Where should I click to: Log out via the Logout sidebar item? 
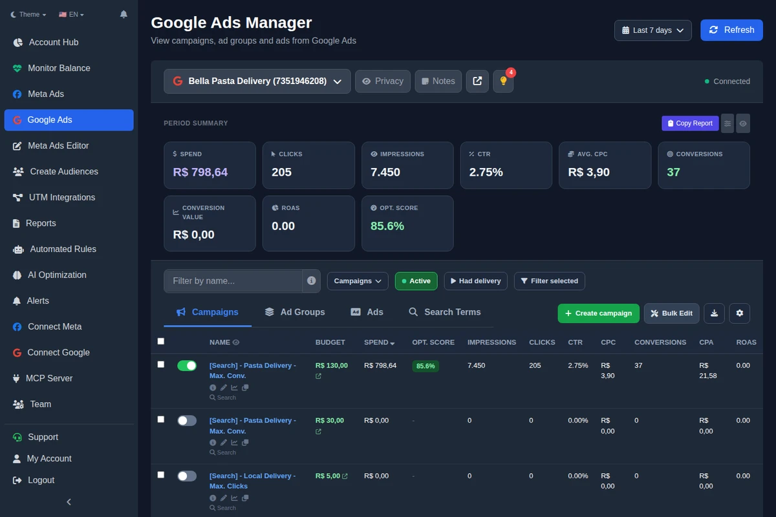69,480
